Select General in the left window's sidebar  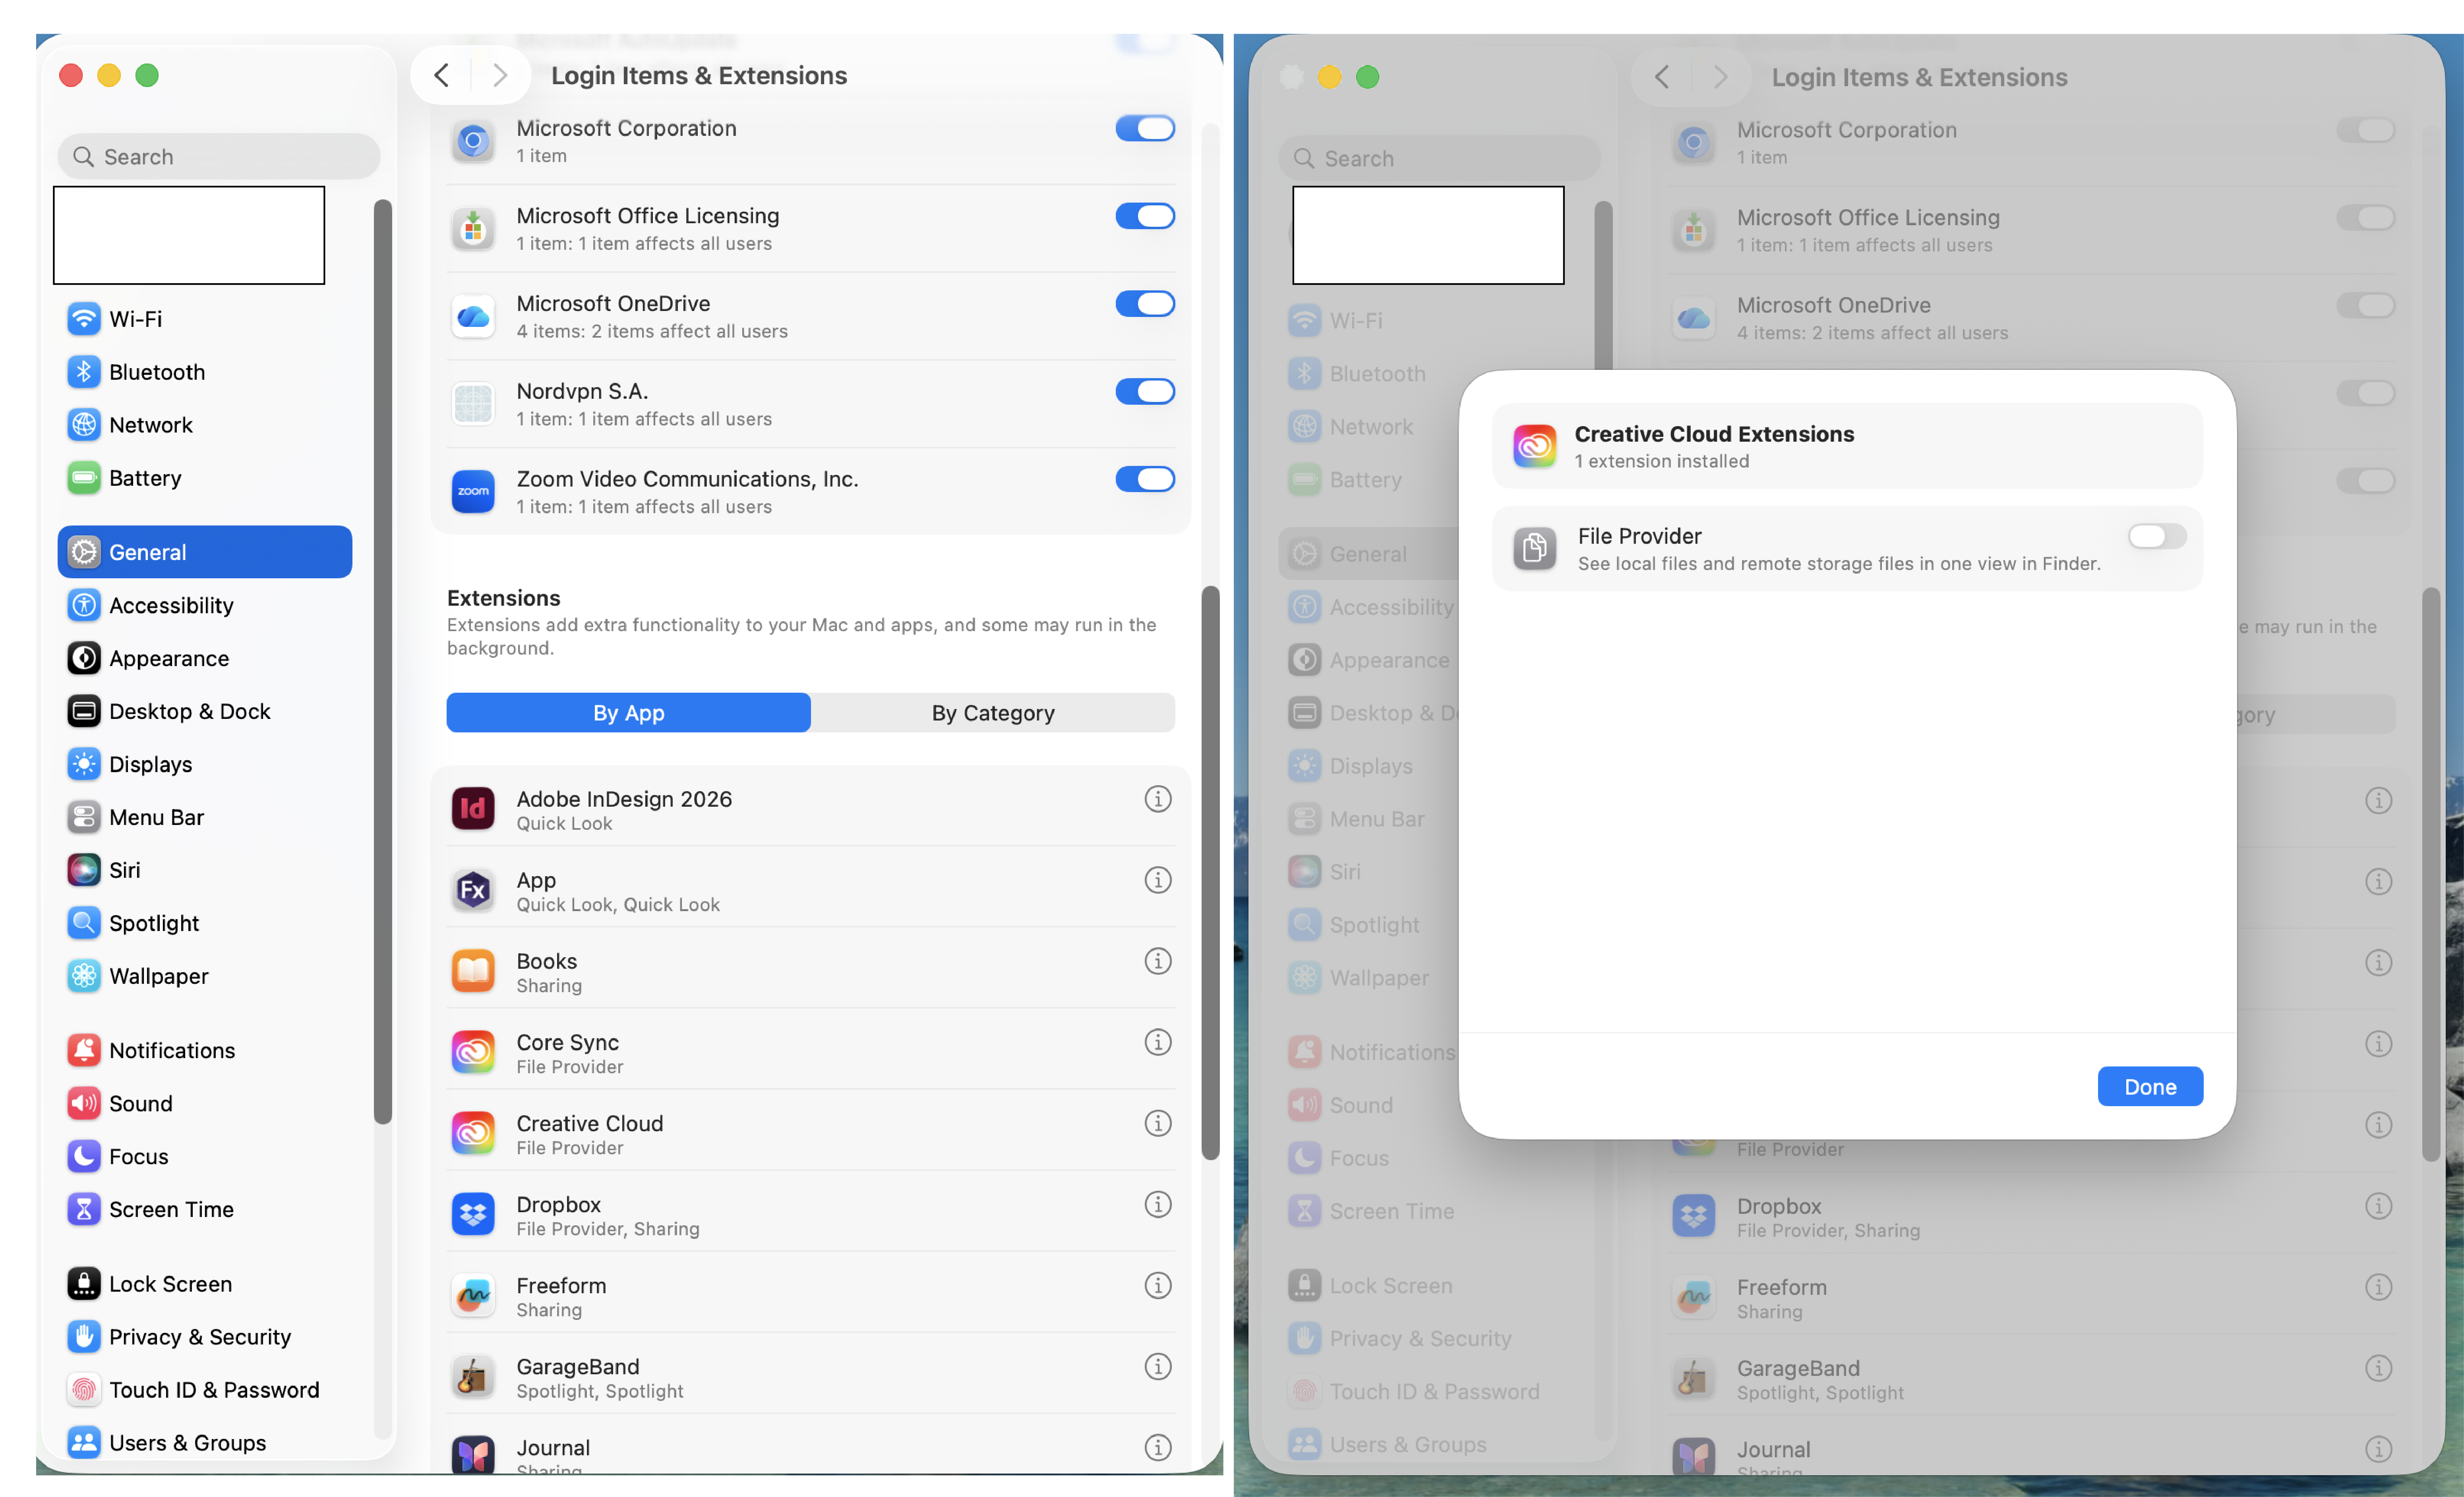point(205,552)
